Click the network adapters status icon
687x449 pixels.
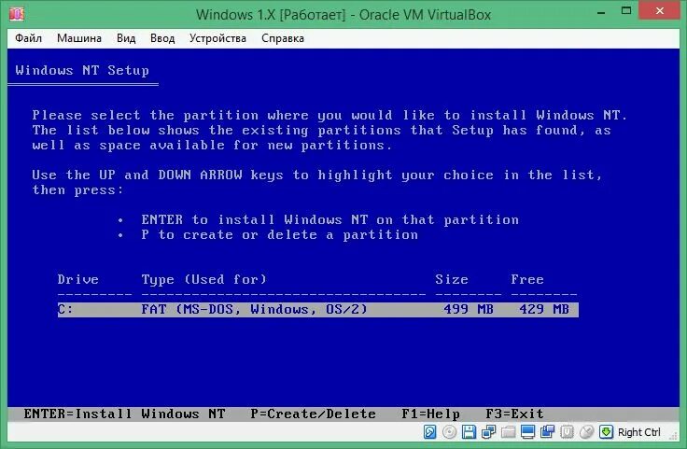pos(488,432)
